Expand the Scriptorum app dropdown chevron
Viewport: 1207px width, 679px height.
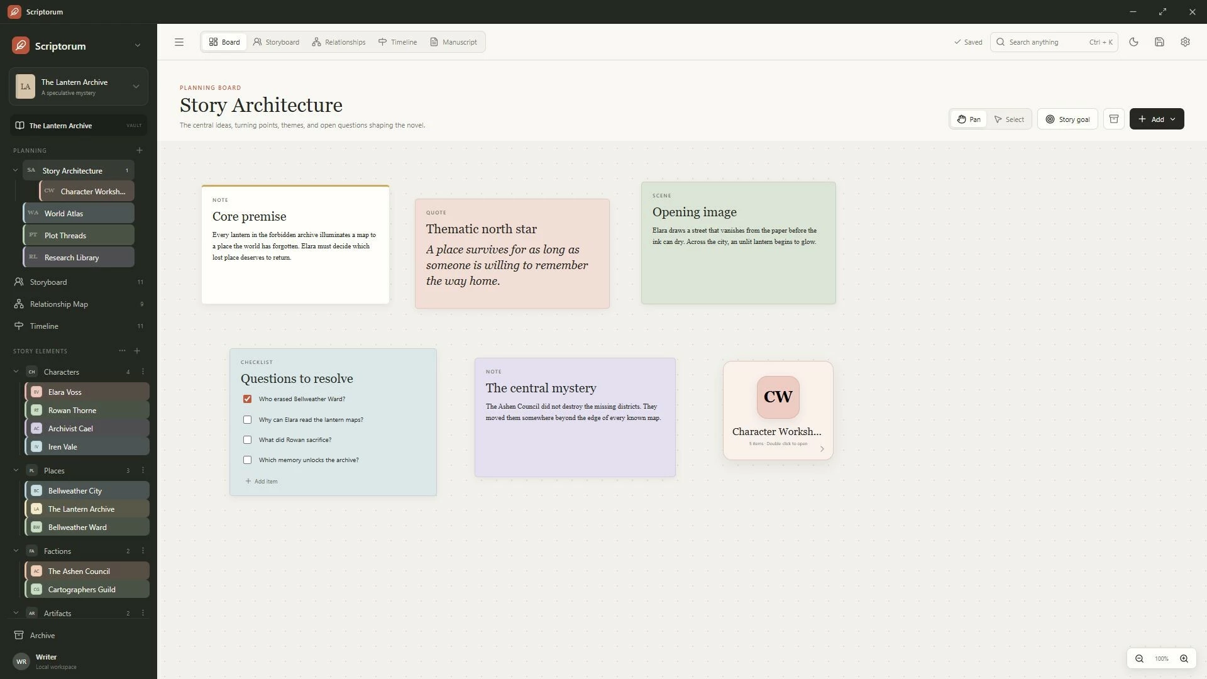[138, 45]
